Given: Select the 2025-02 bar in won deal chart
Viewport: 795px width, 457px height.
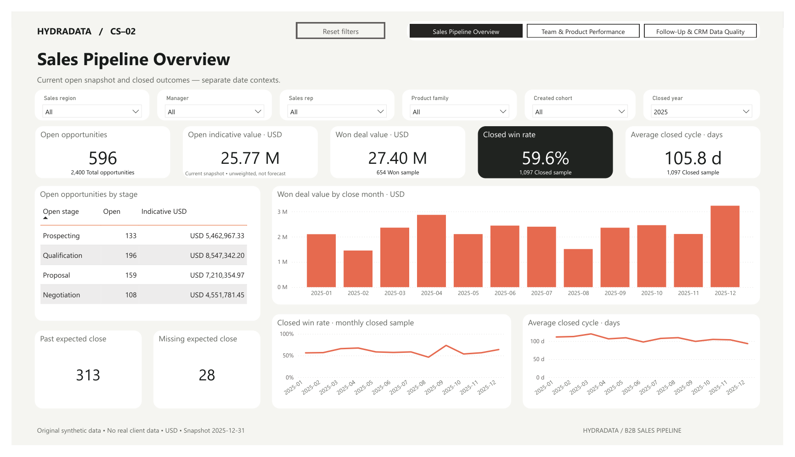Looking at the screenshot, I should coord(358,269).
